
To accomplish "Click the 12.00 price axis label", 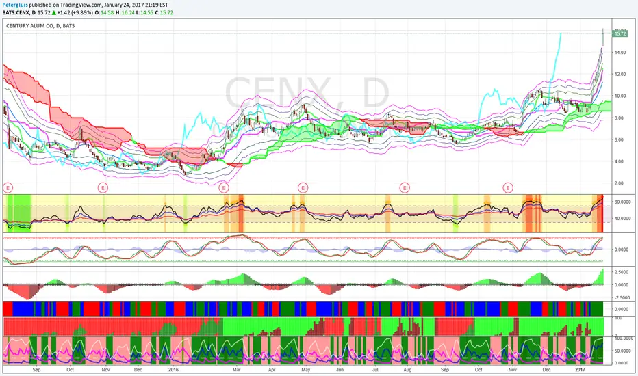I will click(x=620, y=75).
